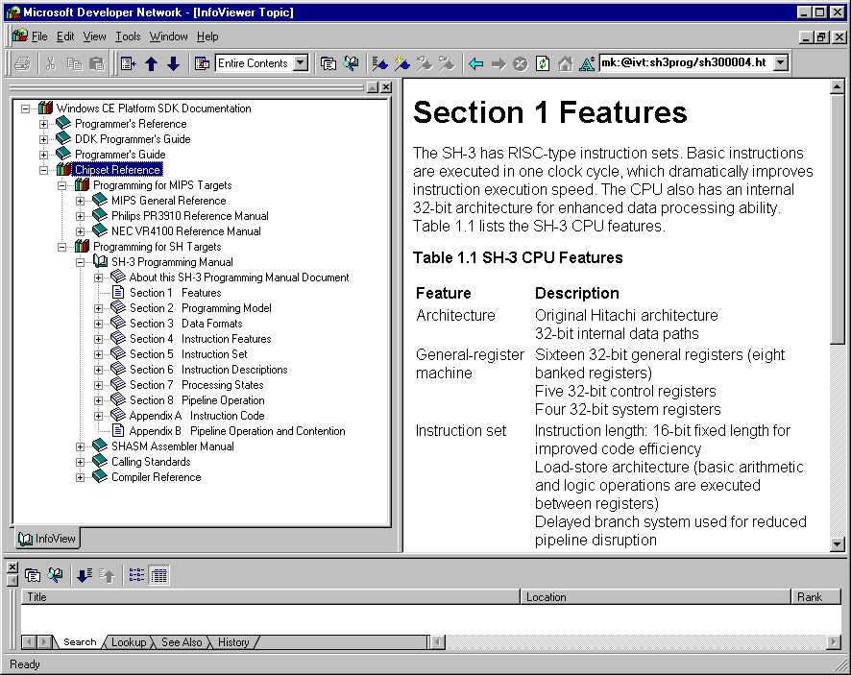Collapse the Chipset Reference node

pyautogui.click(x=44, y=170)
